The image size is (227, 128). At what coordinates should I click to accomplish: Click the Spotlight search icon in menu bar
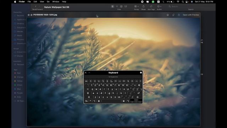coord(183,2)
